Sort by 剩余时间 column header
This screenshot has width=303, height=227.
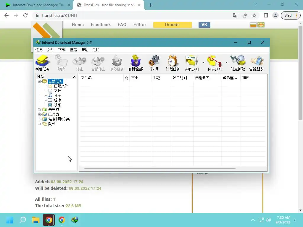pos(182,78)
